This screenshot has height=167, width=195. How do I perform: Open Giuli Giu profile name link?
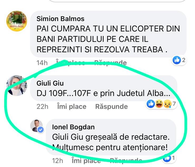tap(50, 83)
